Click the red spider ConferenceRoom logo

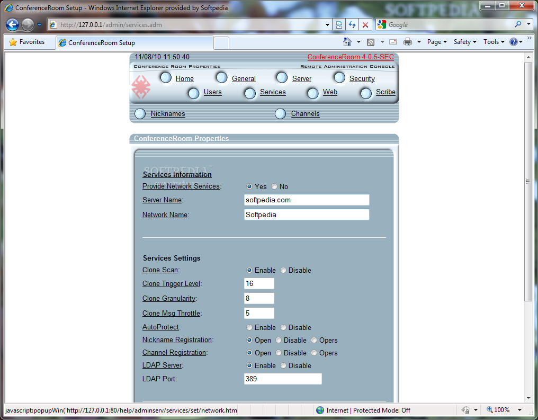(x=141, y=87)
